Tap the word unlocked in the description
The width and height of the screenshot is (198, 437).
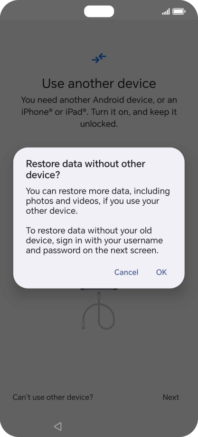pyautogui.click(x=99, y=124)
